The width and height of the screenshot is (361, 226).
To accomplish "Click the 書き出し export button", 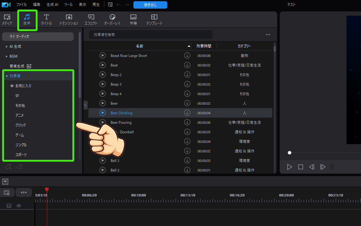I will (x=150, y=5).
